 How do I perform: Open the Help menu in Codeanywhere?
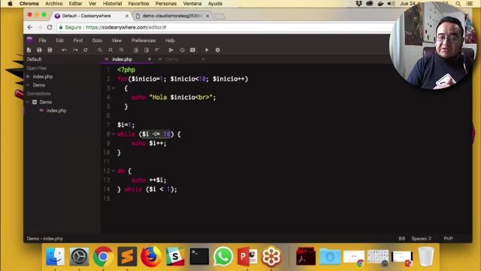click(x=170, y=40)
